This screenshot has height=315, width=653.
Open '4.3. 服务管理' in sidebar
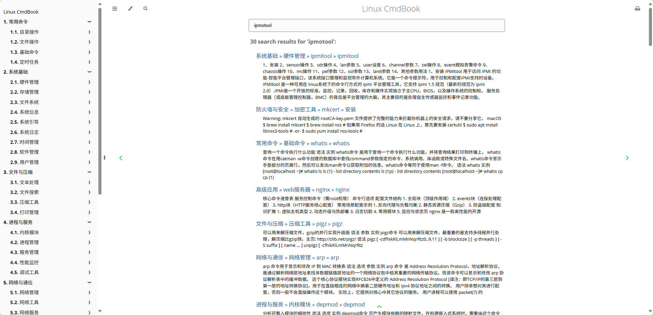(25, 252)
